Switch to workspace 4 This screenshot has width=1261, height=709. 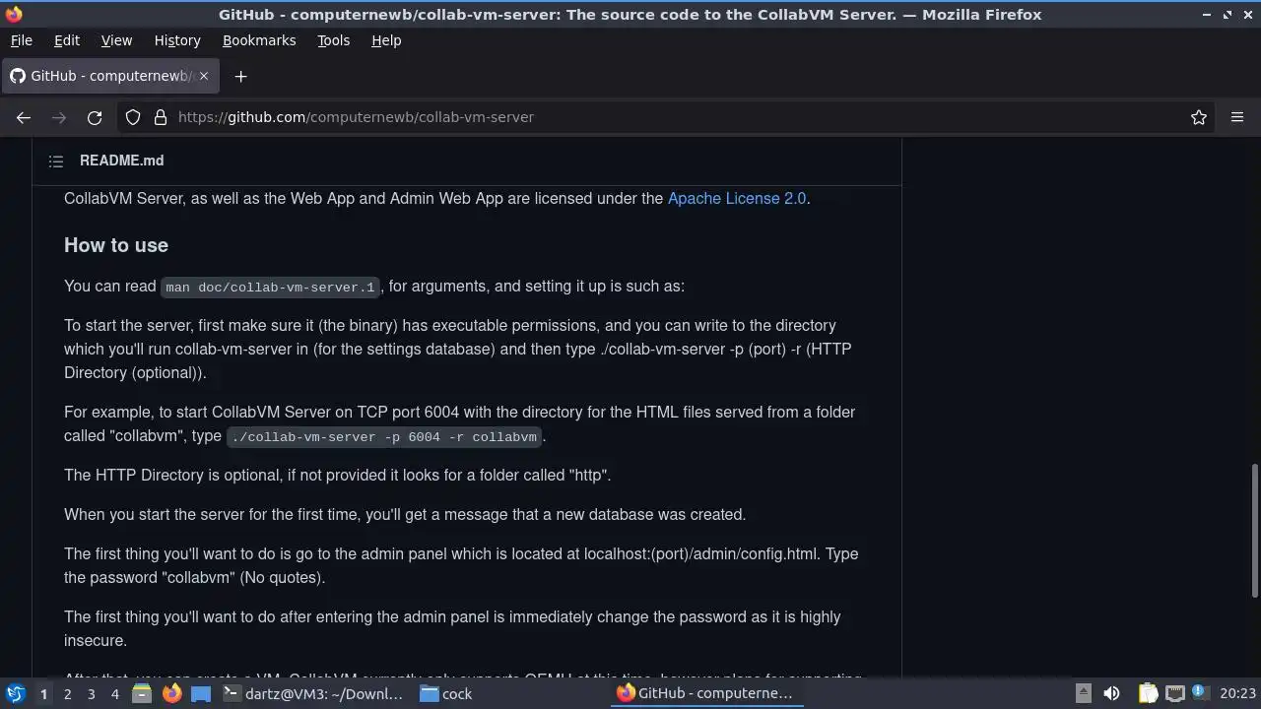pyautogui.click(x=114, y=693)
